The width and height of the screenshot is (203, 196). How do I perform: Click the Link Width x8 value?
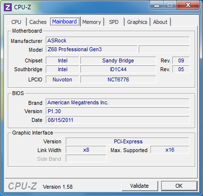click(86, 150)
